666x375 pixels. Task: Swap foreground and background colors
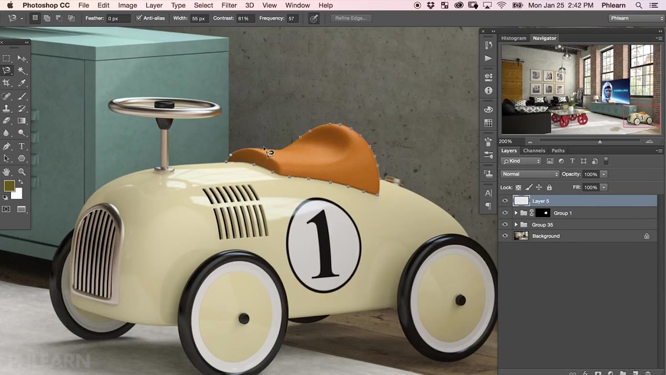[21, 182]
